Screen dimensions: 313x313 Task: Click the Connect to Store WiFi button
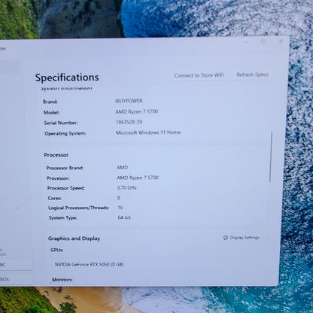click(x=199, y=75)
